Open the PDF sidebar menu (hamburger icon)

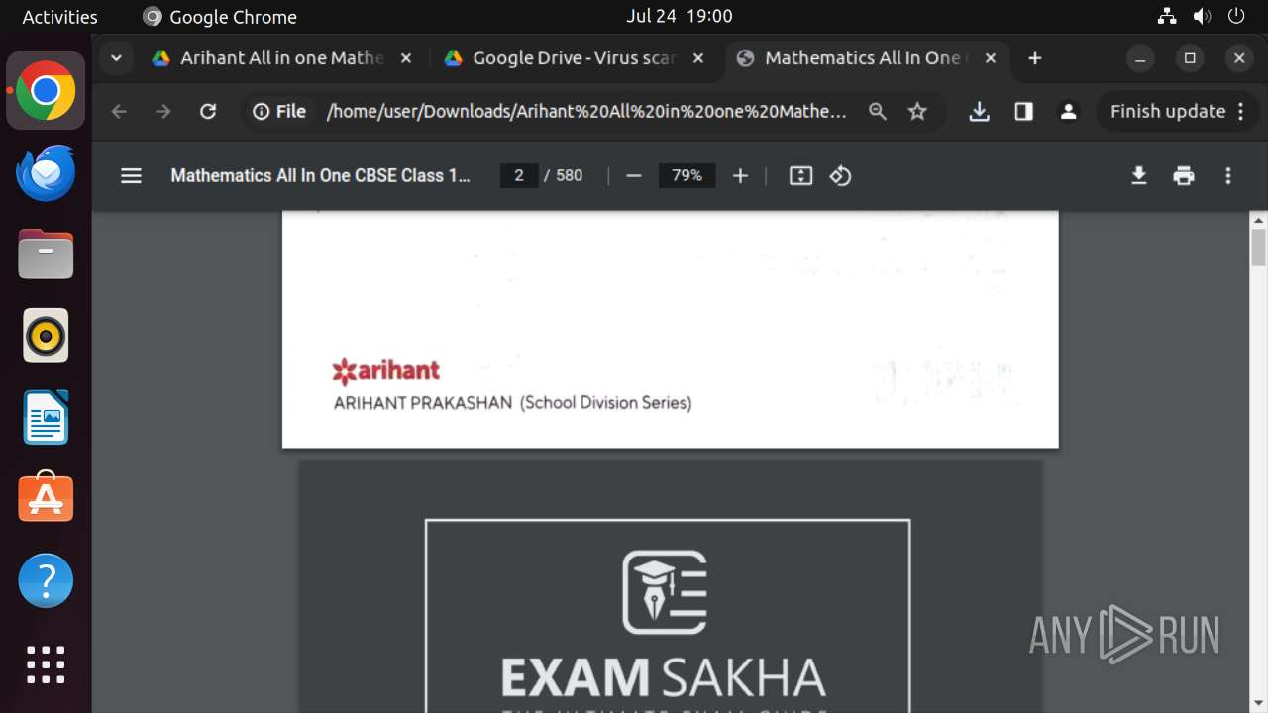pyautogui.click(x=131, y=176)
